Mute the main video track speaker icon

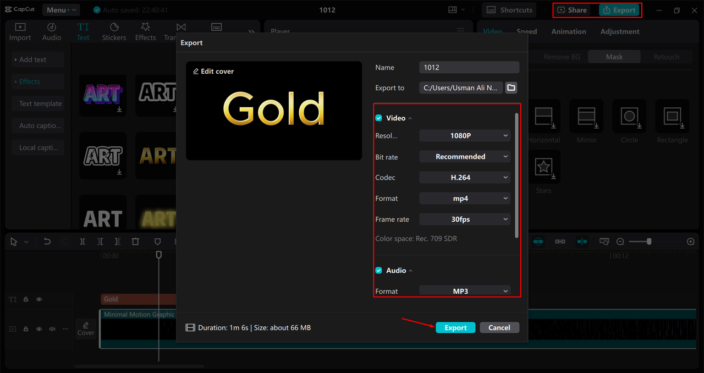[x=52, y=329]
